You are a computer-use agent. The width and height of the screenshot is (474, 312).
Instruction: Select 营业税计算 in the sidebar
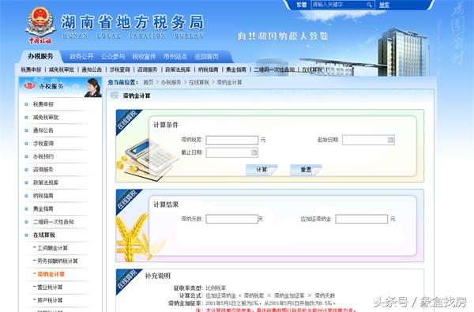[50, 288]
